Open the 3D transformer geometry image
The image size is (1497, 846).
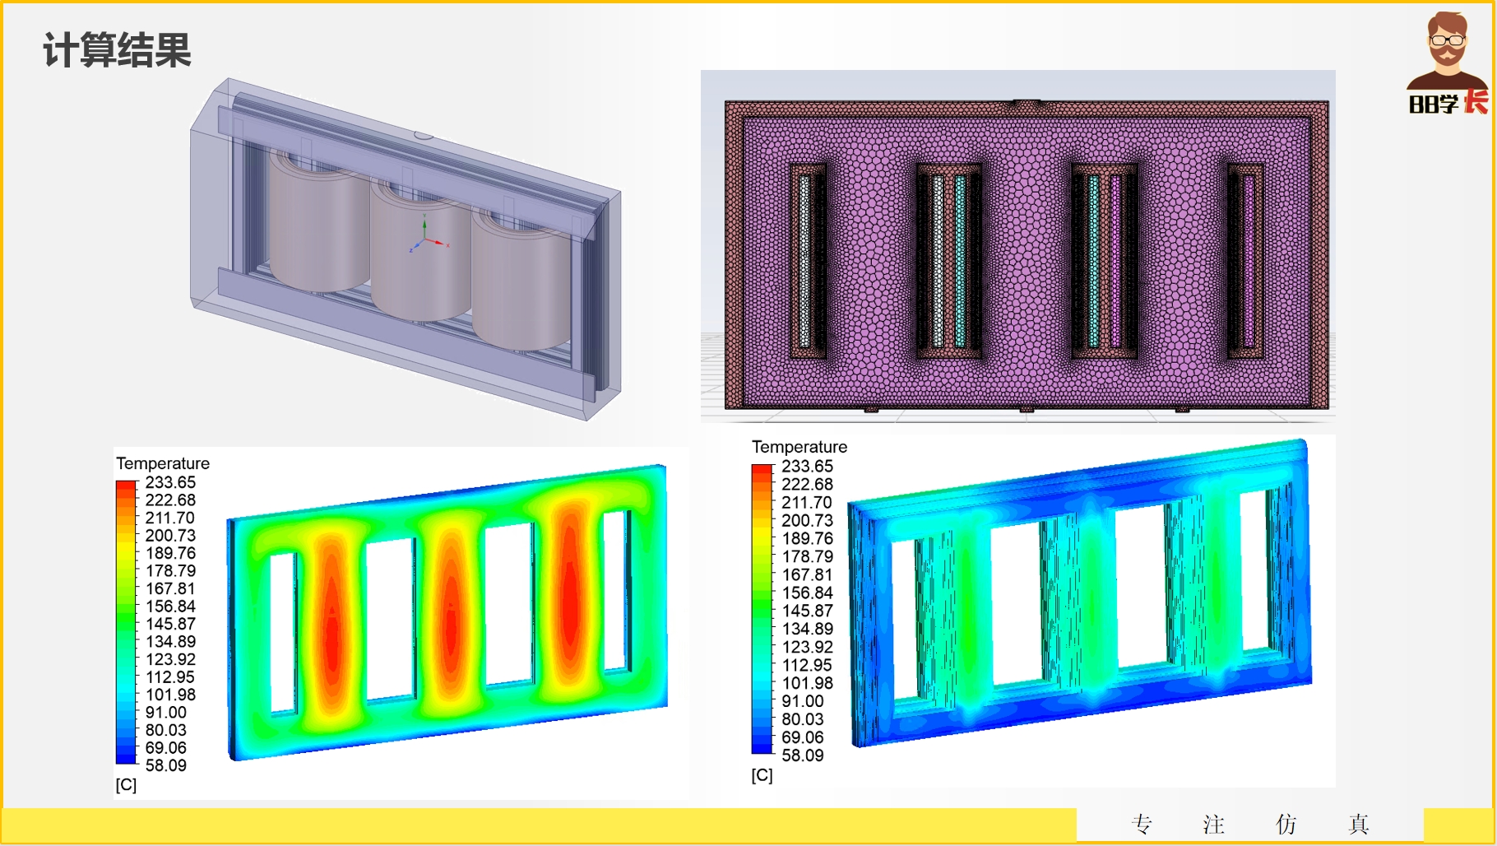[406, 251]
